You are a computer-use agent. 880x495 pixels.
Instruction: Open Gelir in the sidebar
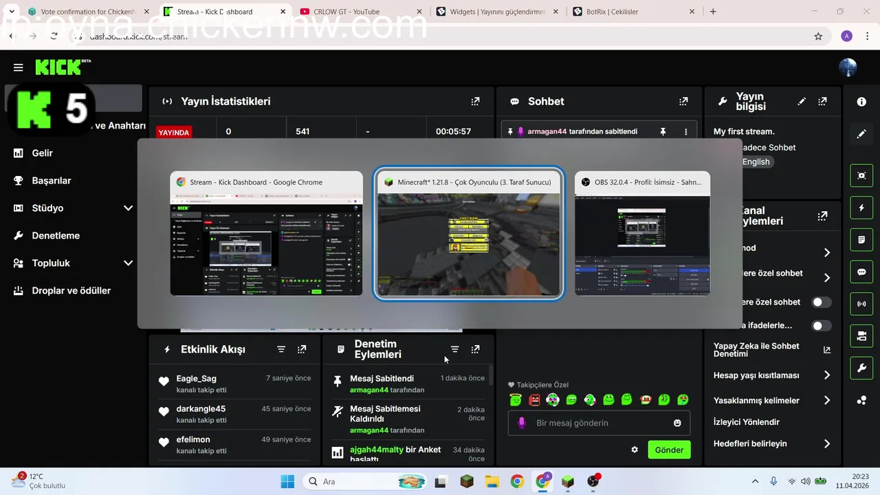point(42,153)
